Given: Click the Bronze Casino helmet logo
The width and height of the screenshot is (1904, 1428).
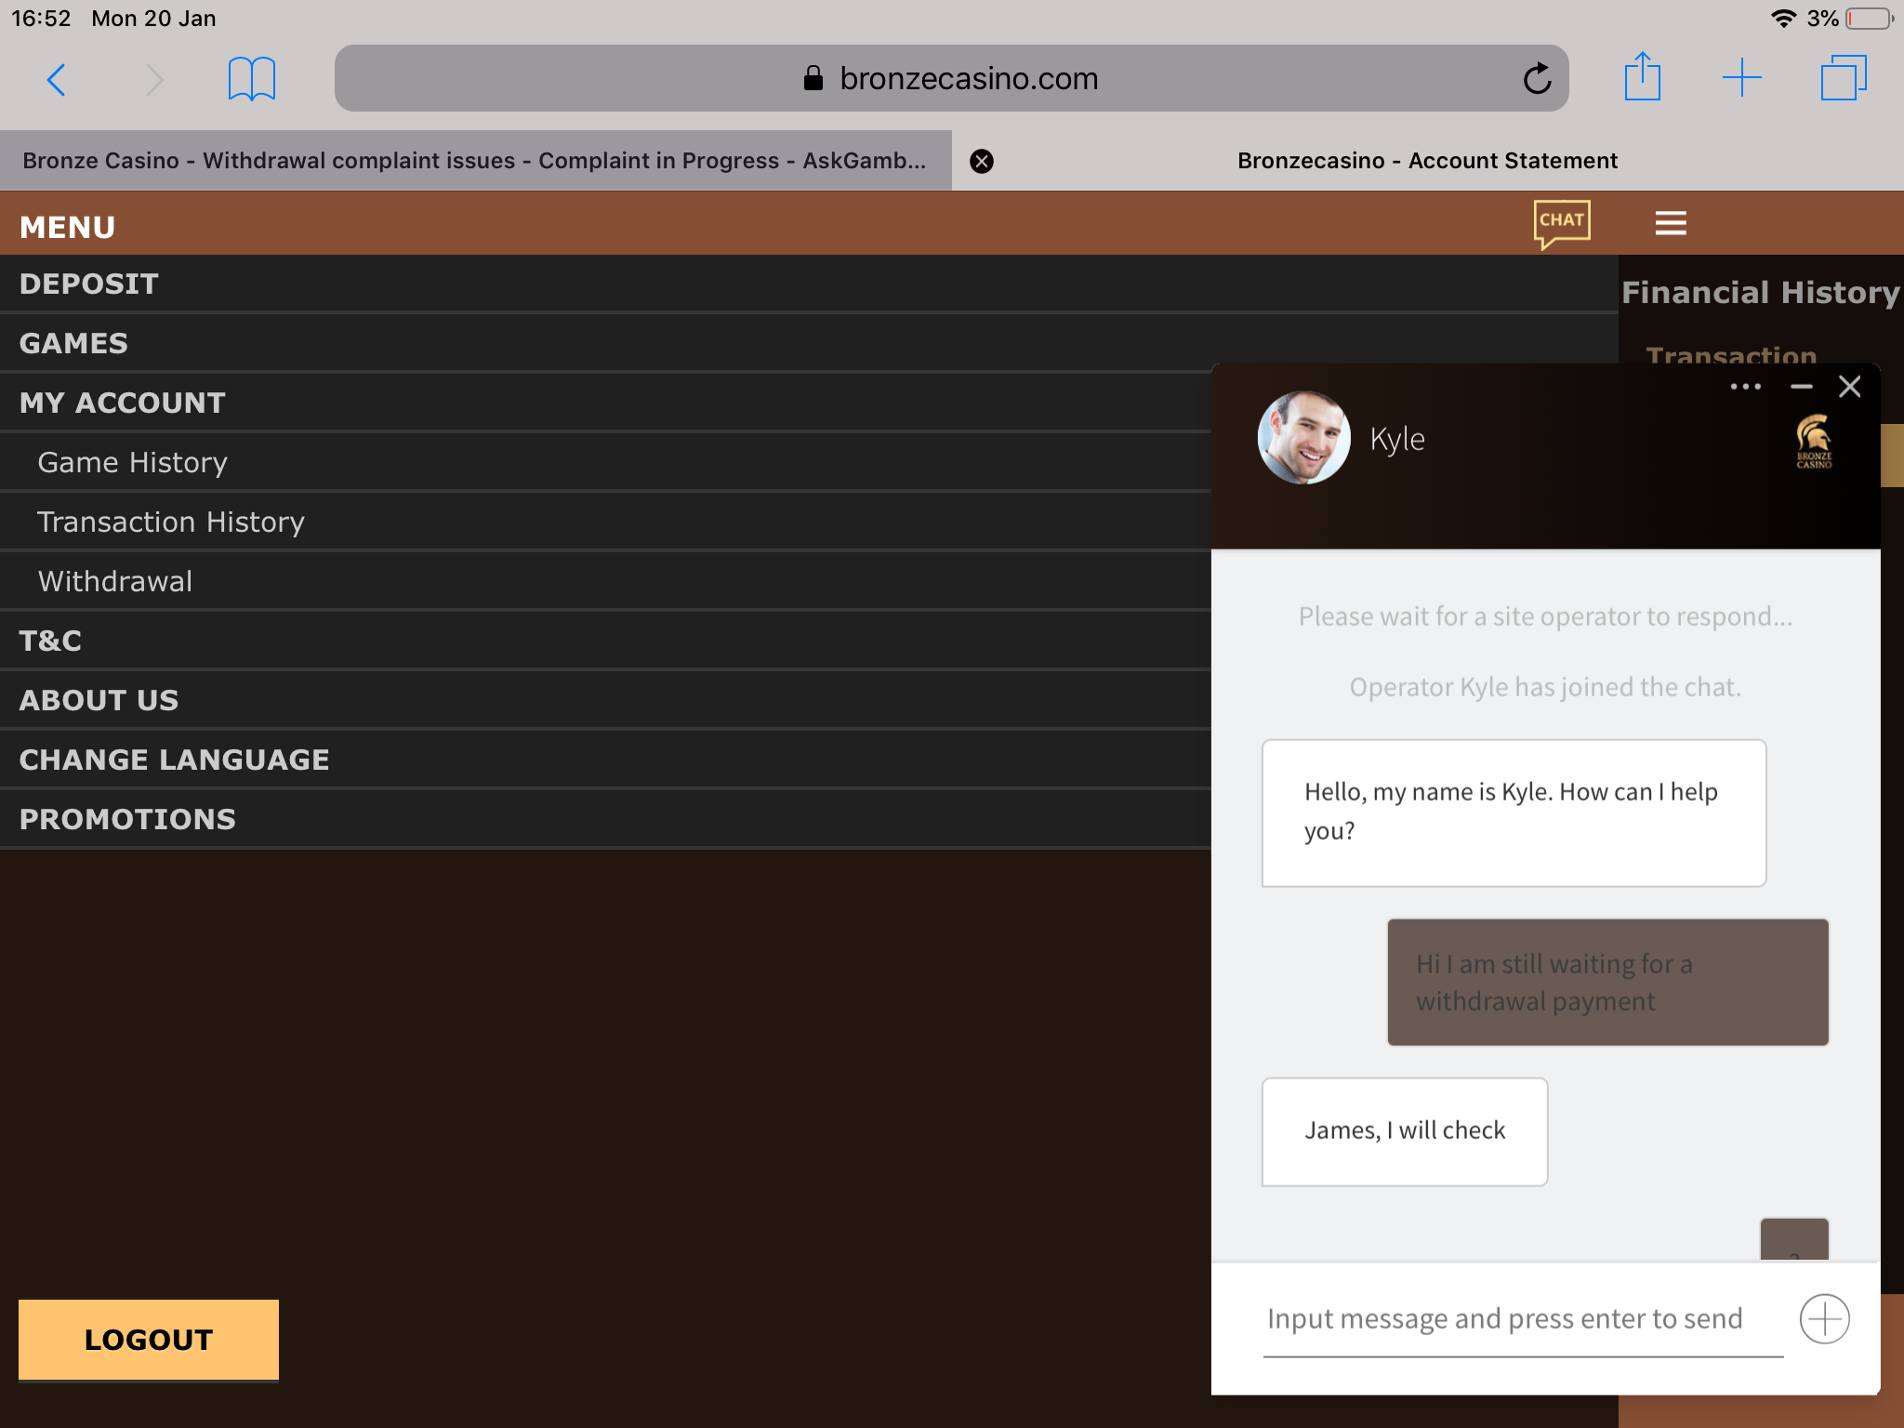Looking at the screenshot, I should (1814, 442).
